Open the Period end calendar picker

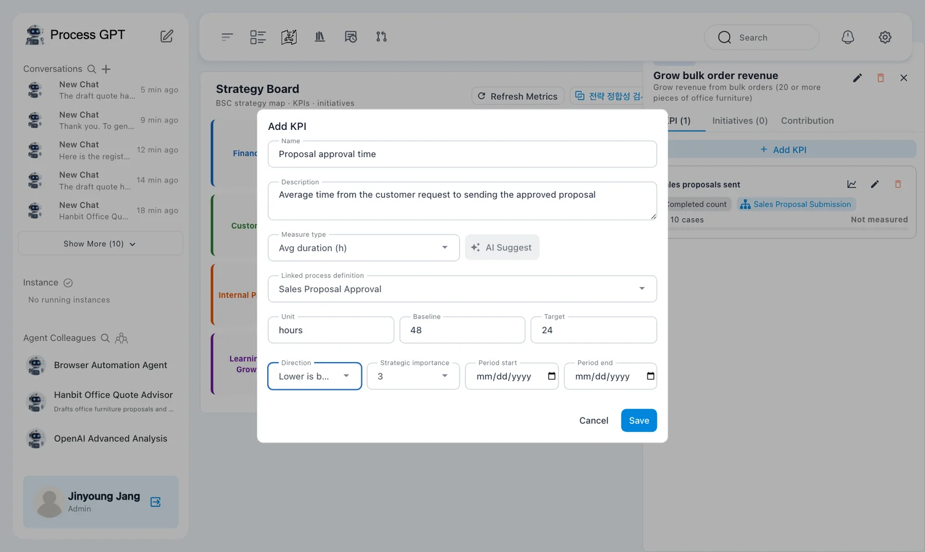(x=650, y=376)
